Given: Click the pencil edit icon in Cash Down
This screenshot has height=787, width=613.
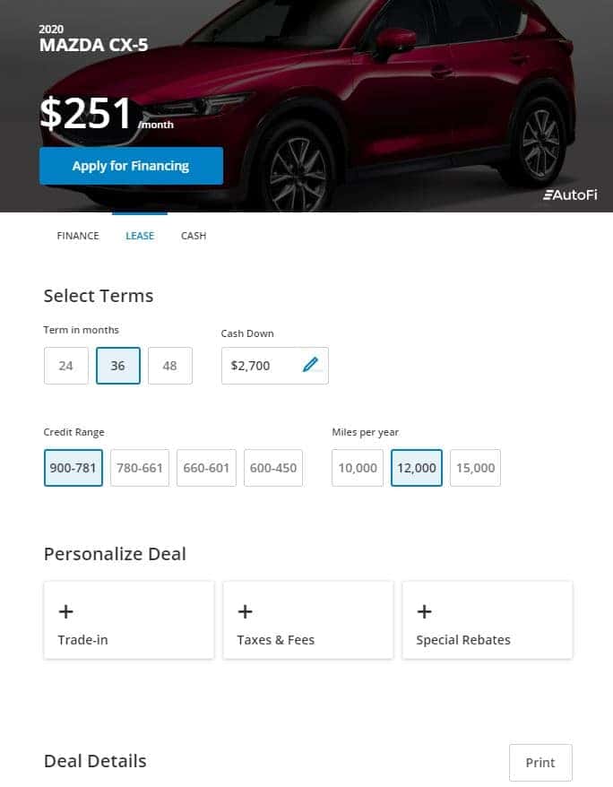Looking at the screenshot, I should point(310,365).
